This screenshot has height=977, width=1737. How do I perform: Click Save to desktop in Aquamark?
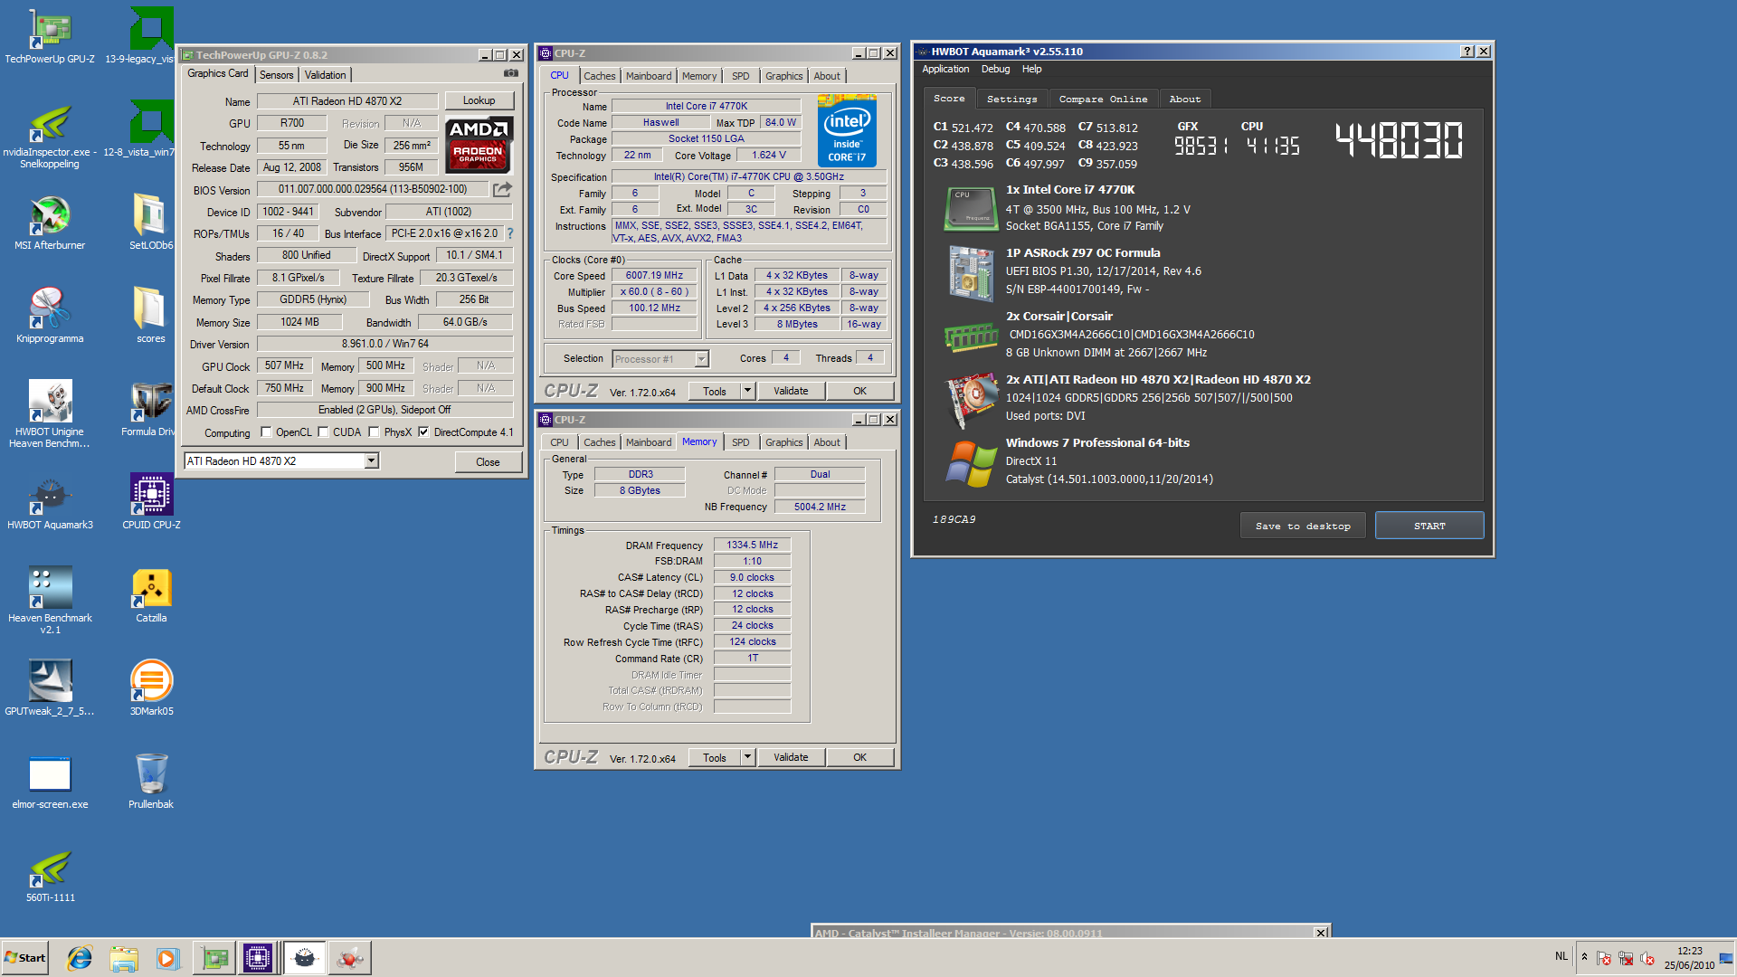(x=1303, y=526)
